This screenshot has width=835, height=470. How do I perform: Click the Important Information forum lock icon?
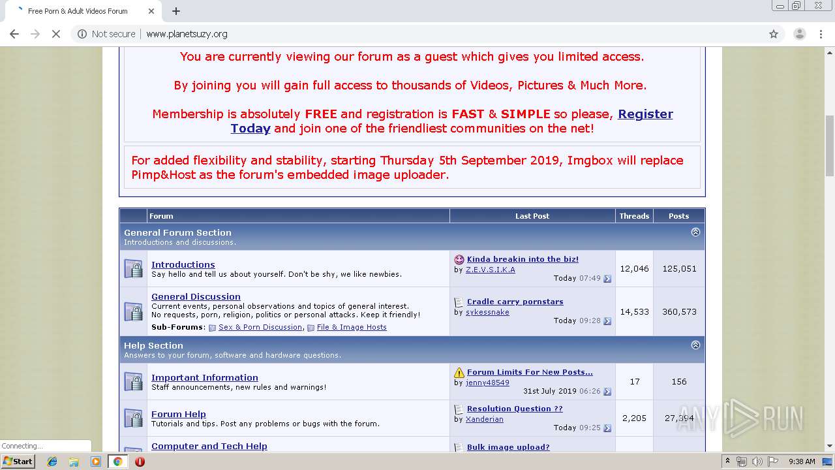coord(133,381)
